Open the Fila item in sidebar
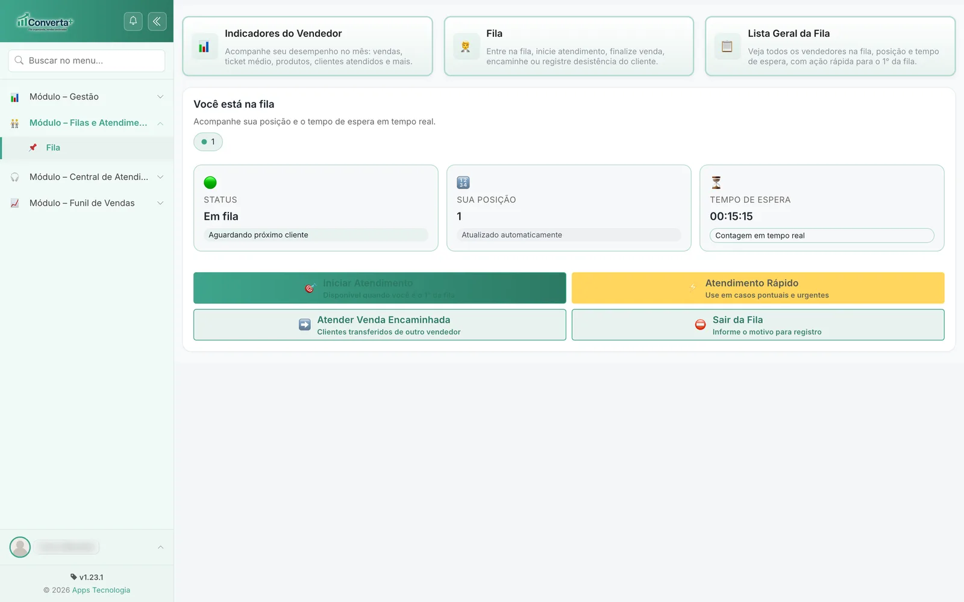The width and height of the screenshot is (964, 602). click(87, 147)
